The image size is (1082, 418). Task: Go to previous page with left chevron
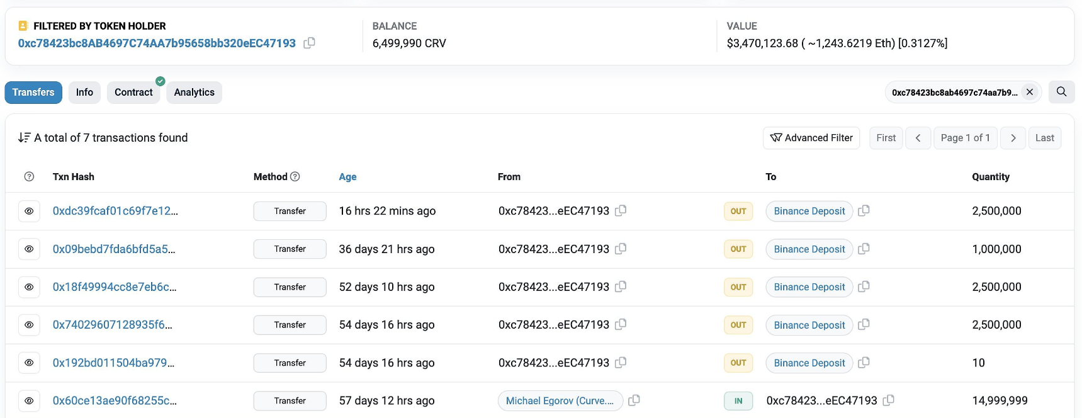[x=918, y=138]
